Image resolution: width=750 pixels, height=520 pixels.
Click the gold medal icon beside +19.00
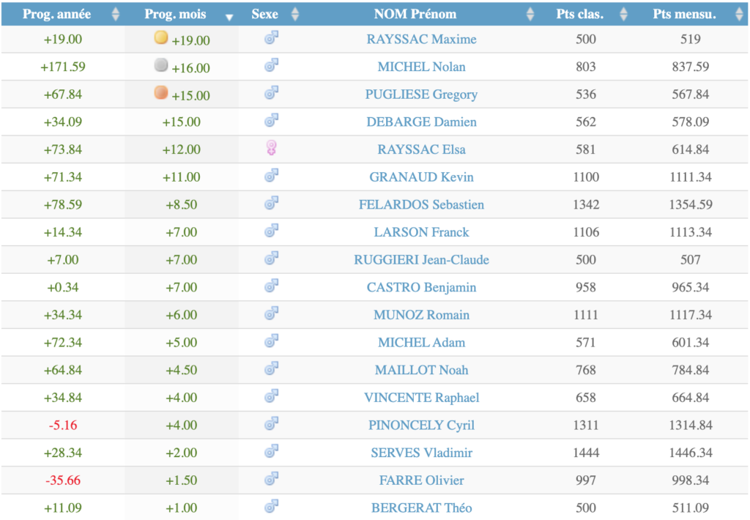click(161, 38)
